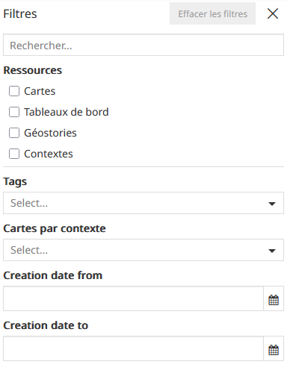Viewport: 290px width, 385px height.
Task: Click the Cartes par contexte label
Action: point(55,228)
